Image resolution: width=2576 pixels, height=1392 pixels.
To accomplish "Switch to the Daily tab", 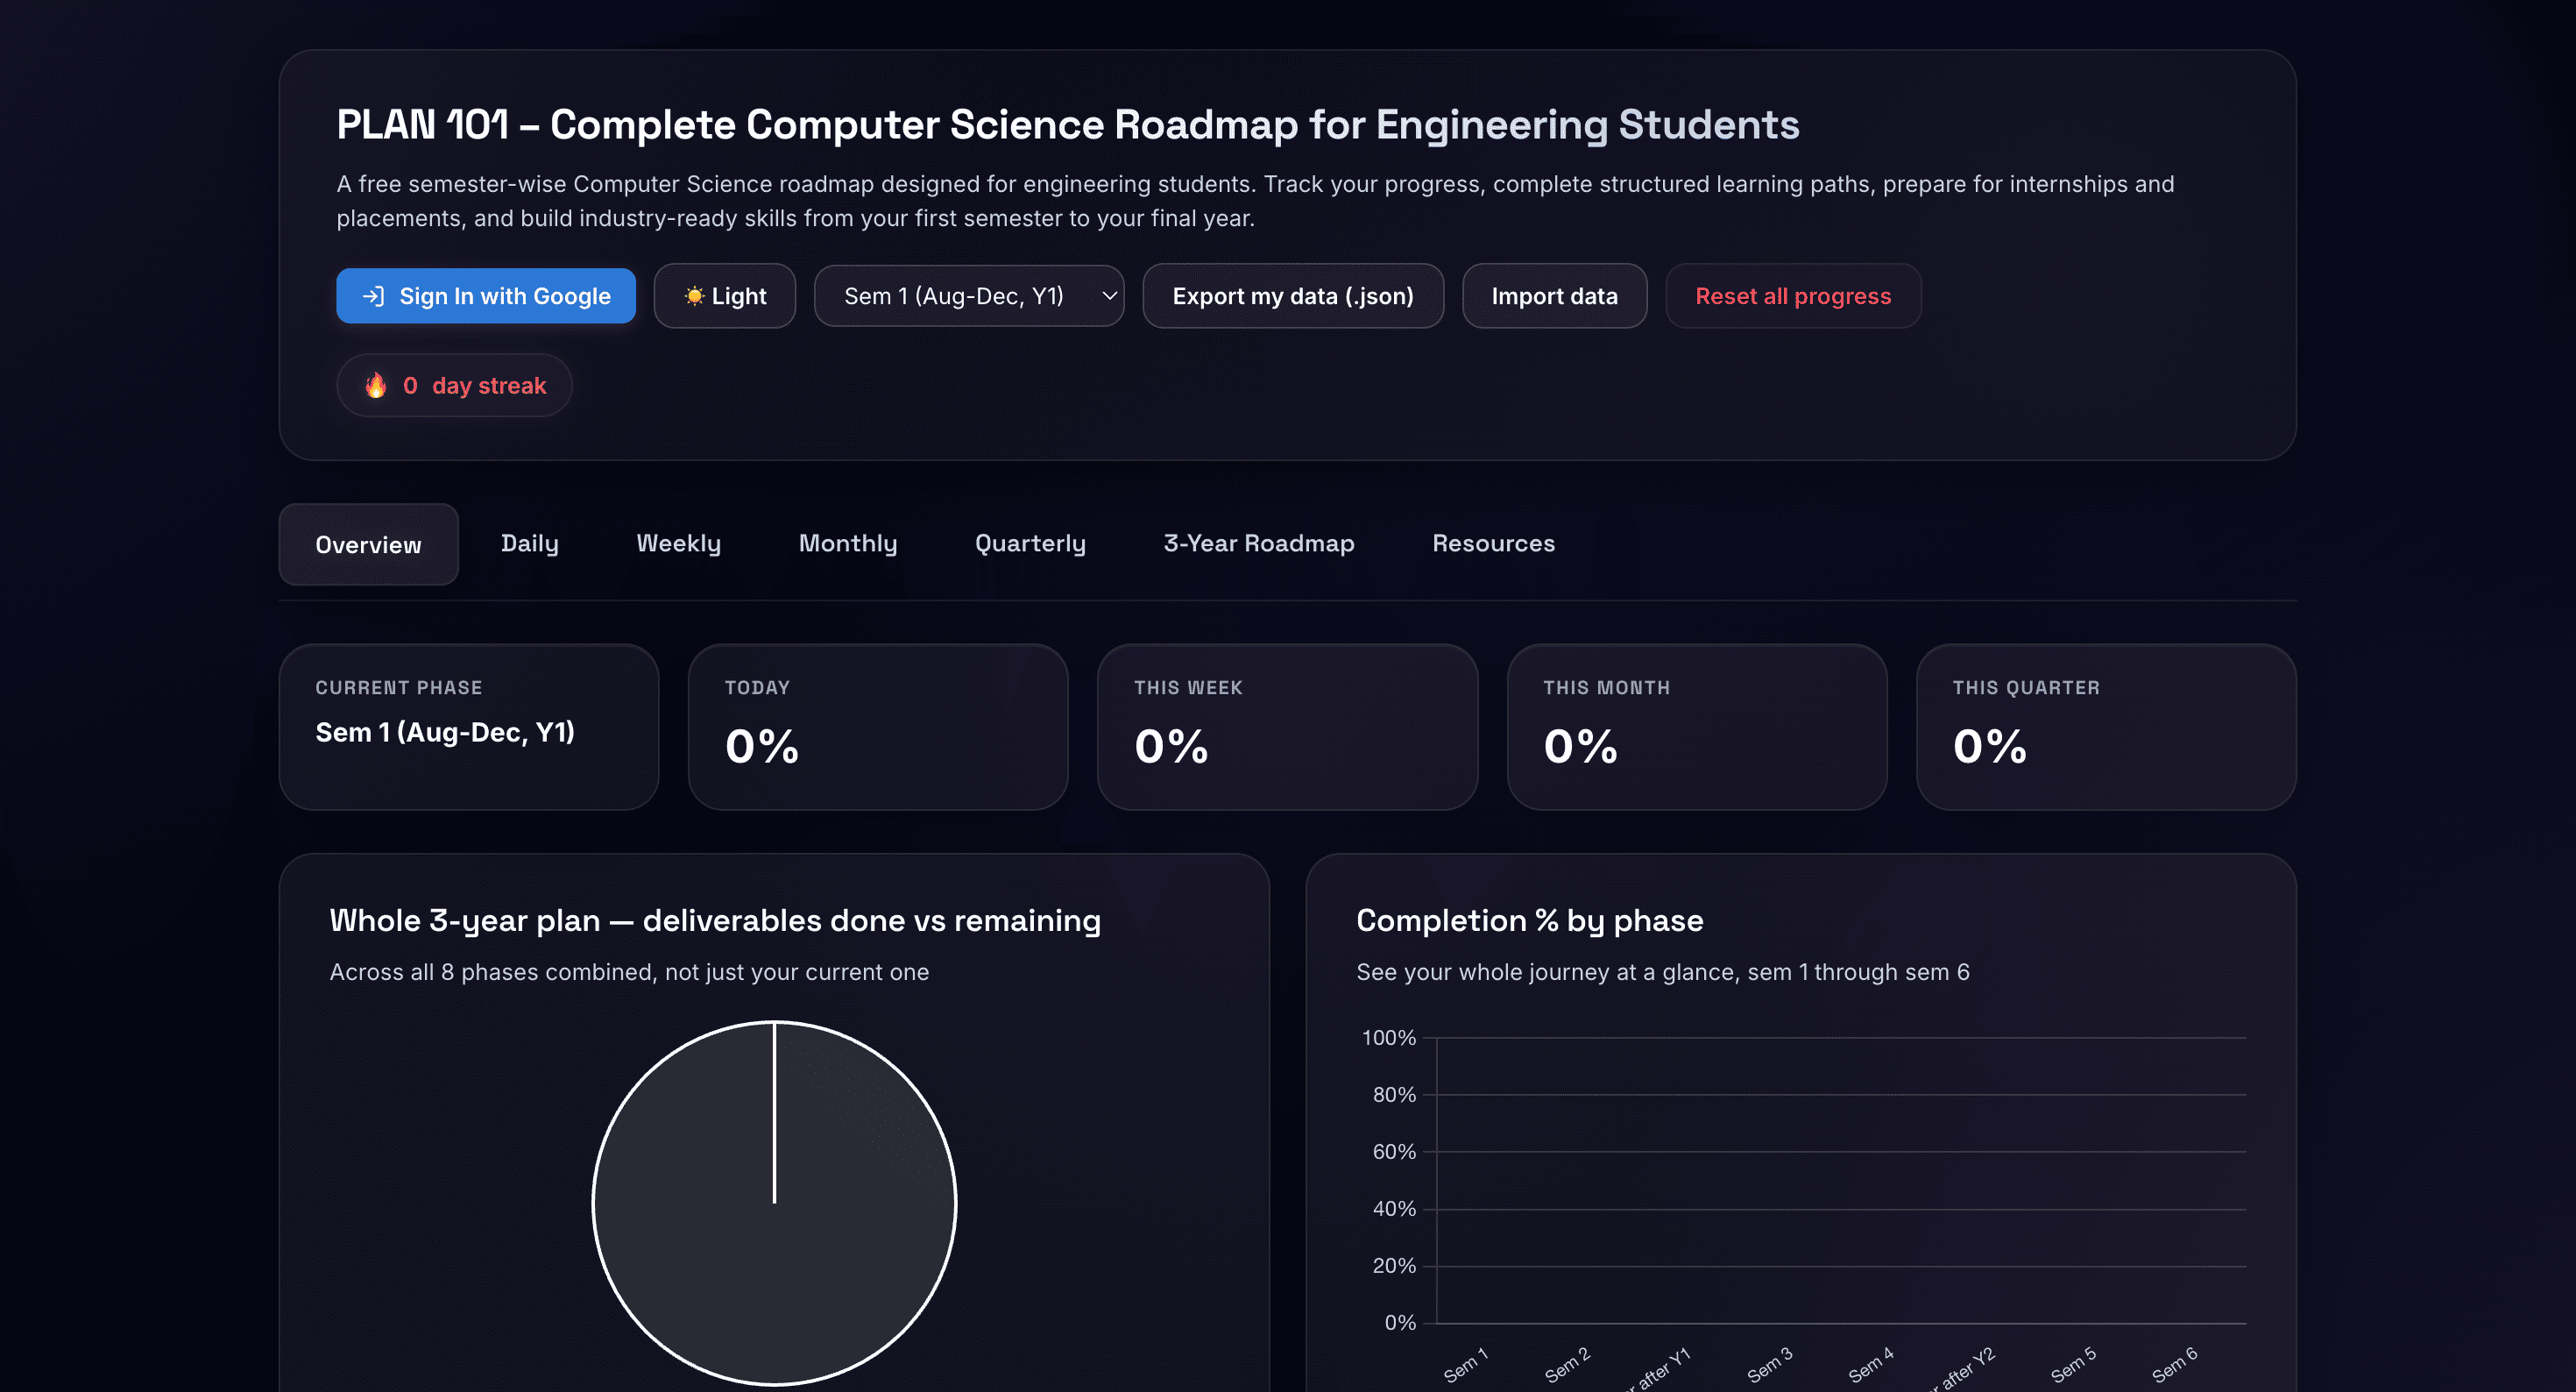I will [x=529, y=543].
